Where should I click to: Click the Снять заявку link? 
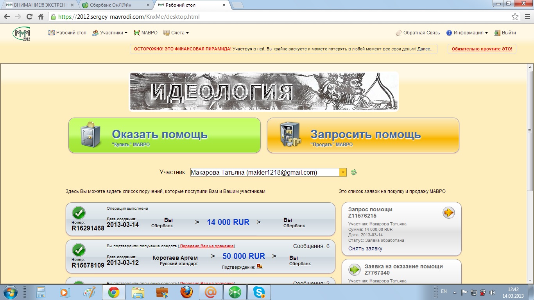coord(366,248)
